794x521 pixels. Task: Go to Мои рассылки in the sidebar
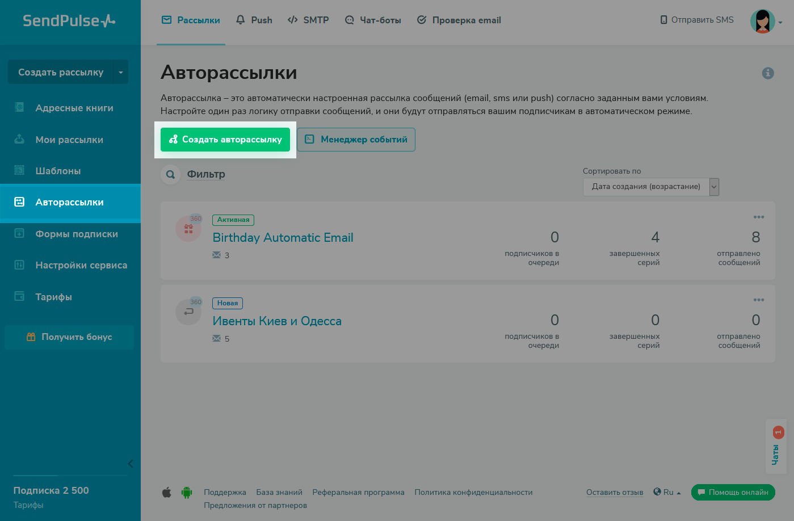coord(70,140)
